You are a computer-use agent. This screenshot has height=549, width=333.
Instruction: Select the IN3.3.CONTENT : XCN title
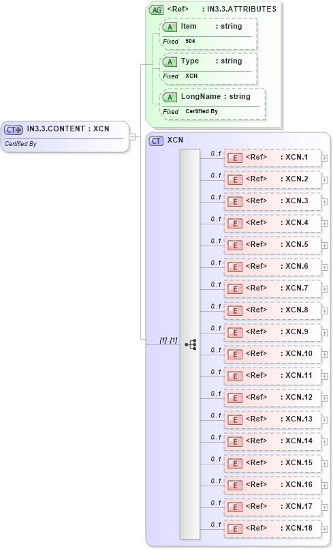[68, 129]
